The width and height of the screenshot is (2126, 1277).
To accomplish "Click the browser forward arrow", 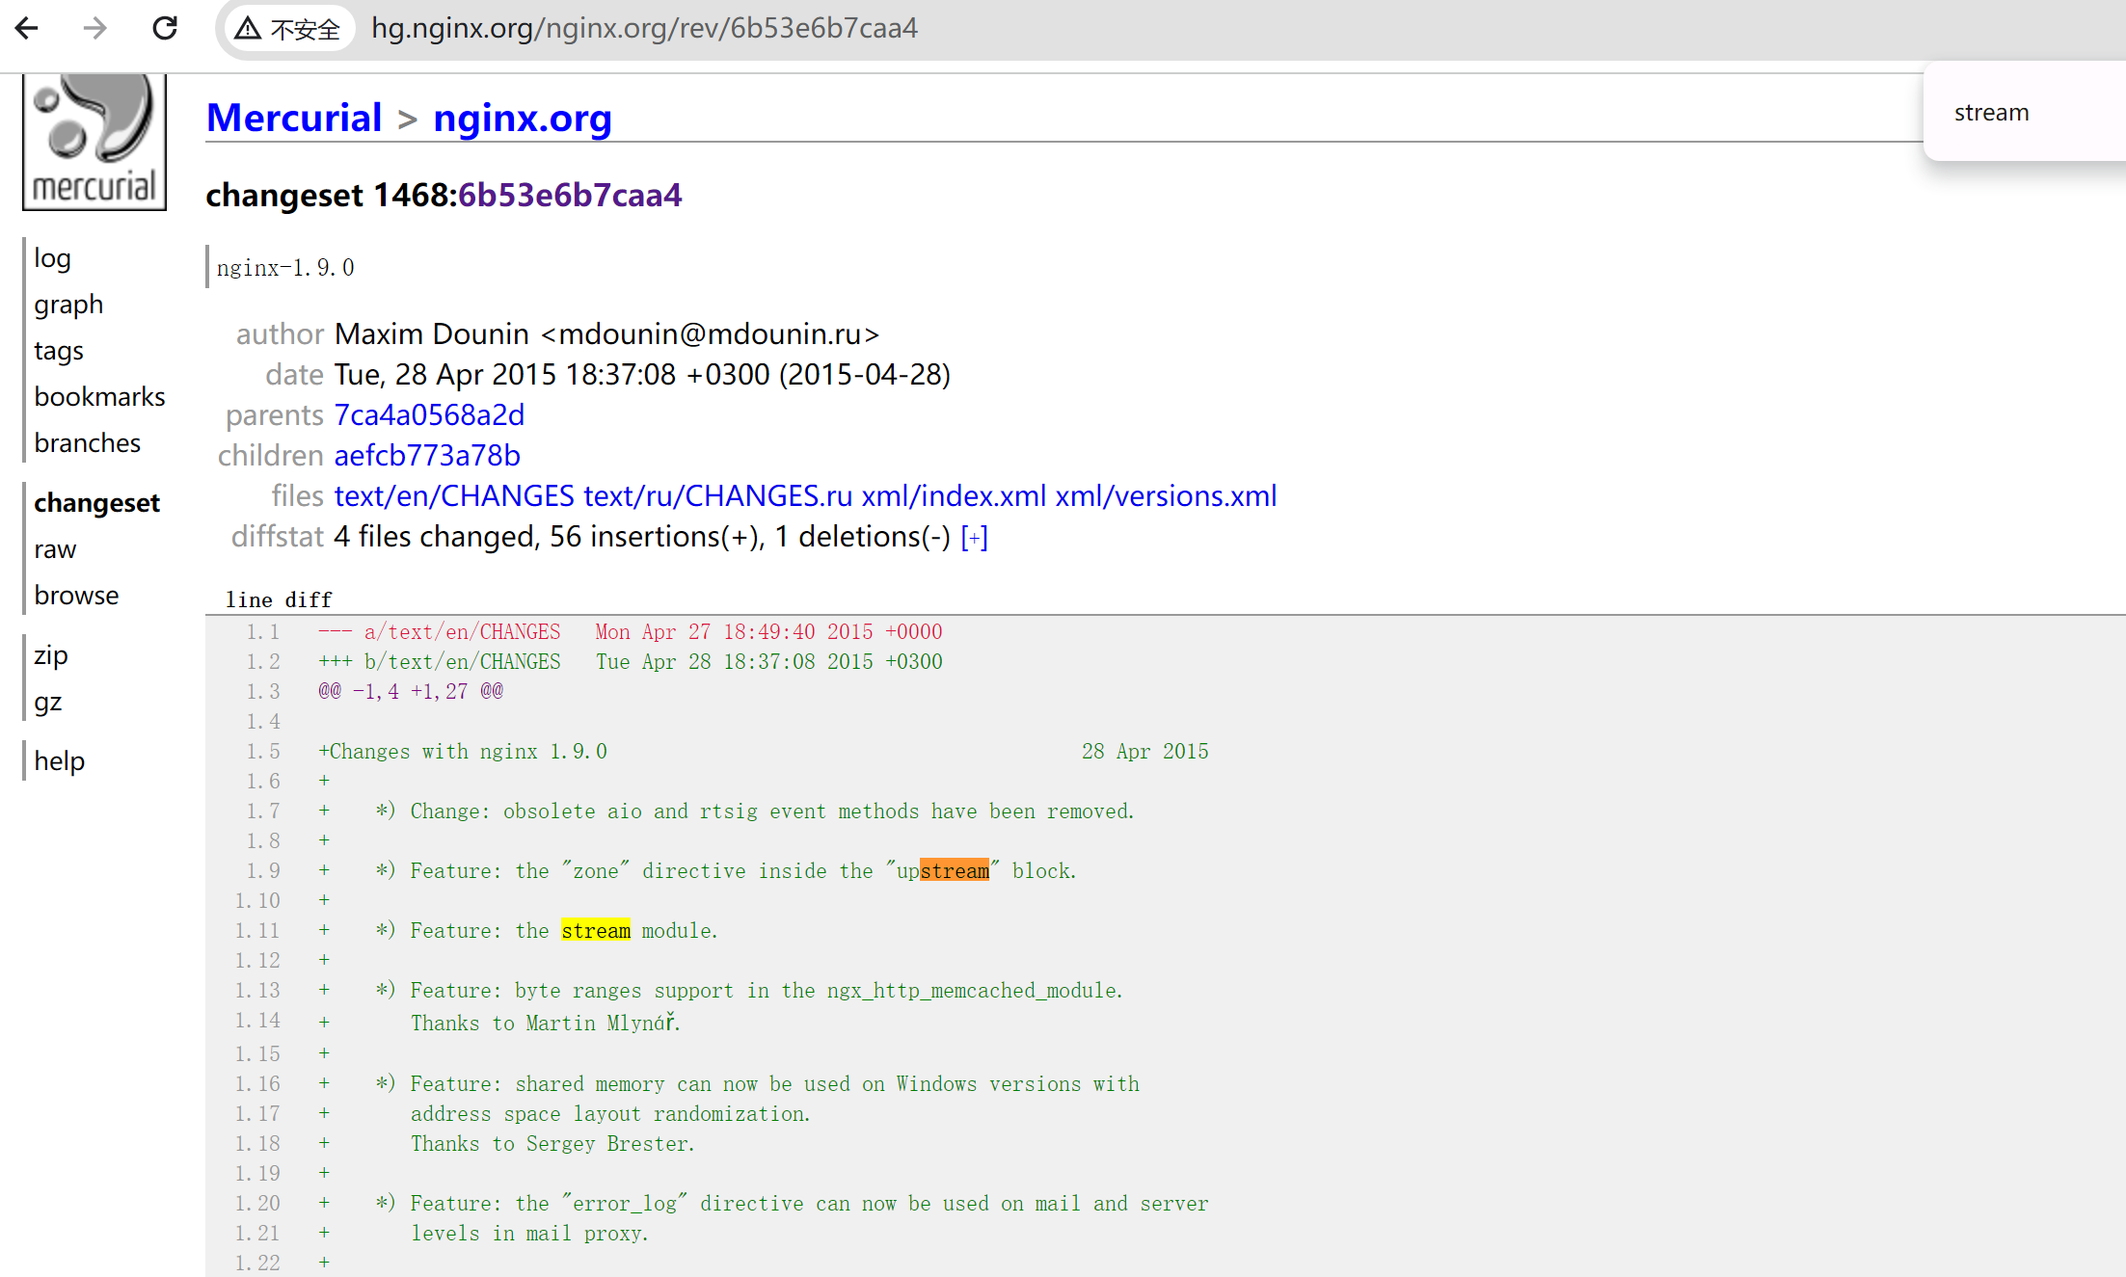I will (x=94, y=28).
